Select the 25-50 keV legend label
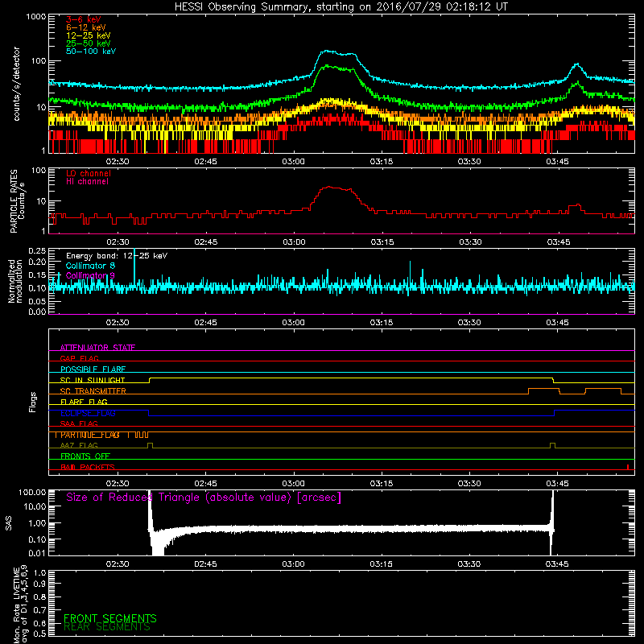 coord(89,43)
